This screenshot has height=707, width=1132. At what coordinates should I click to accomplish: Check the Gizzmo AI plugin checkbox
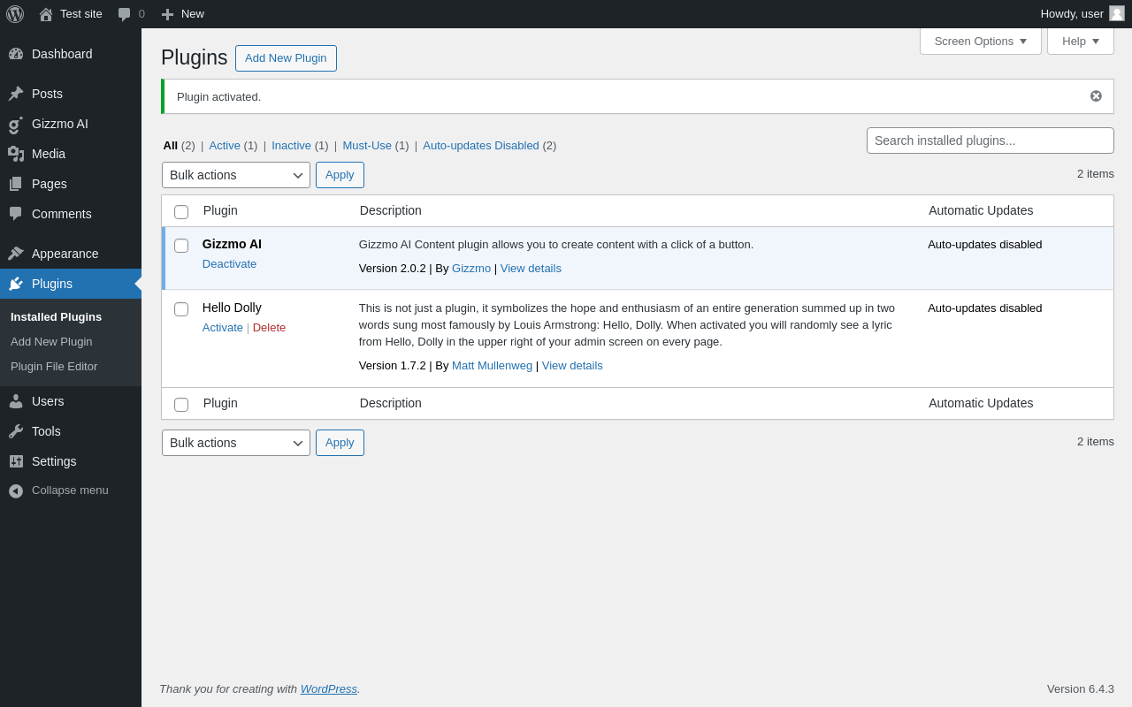(x=181, y=246)
